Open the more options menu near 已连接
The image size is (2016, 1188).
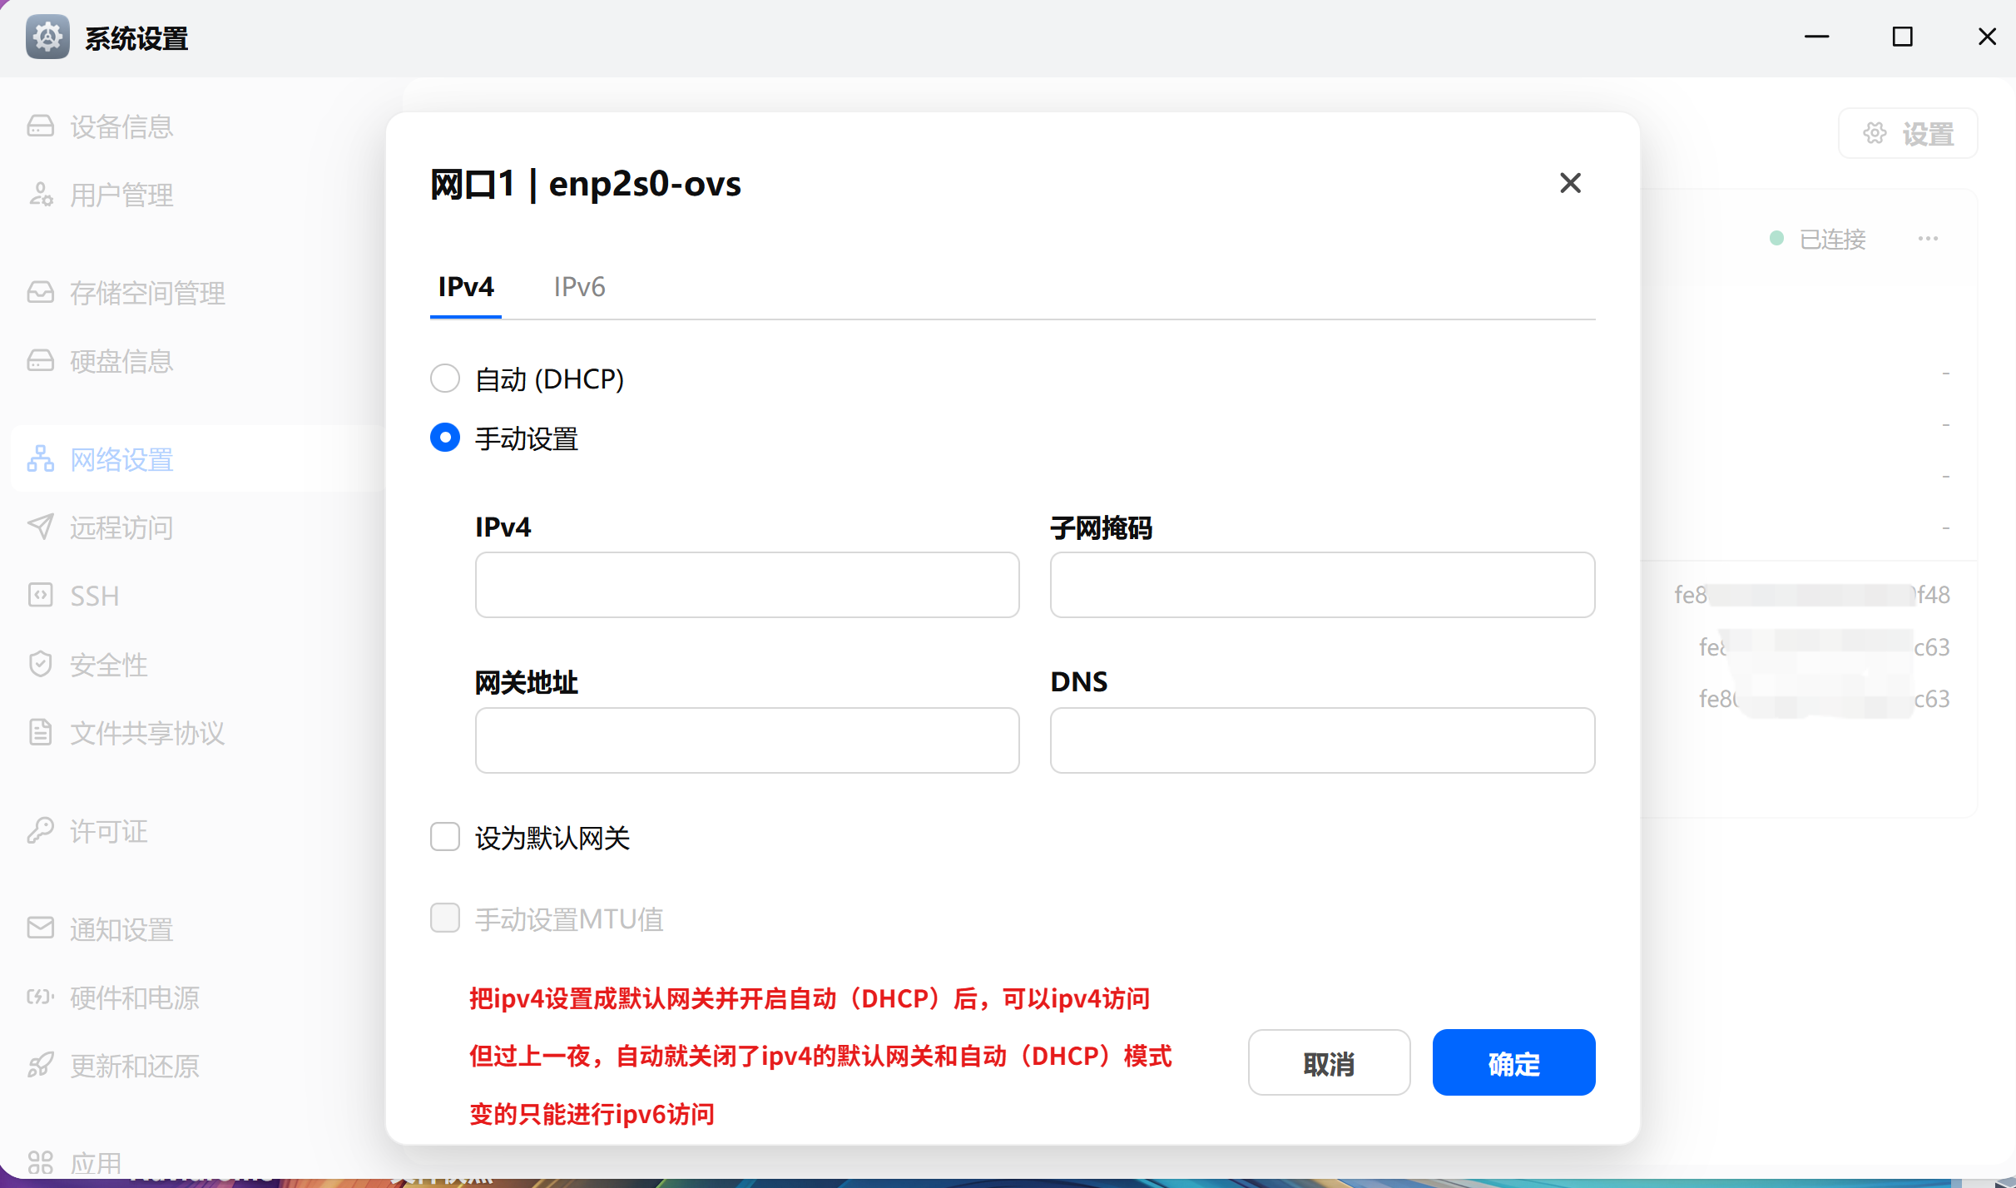[1928, 239]
